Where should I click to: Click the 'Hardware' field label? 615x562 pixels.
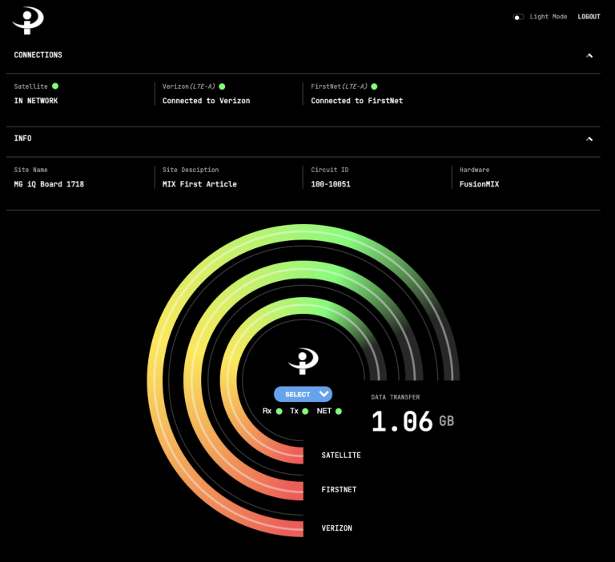(474, 170)
